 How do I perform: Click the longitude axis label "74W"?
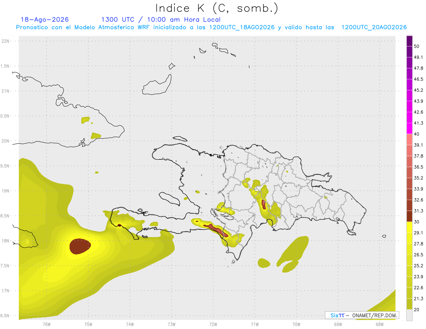[x=130, y=324]
